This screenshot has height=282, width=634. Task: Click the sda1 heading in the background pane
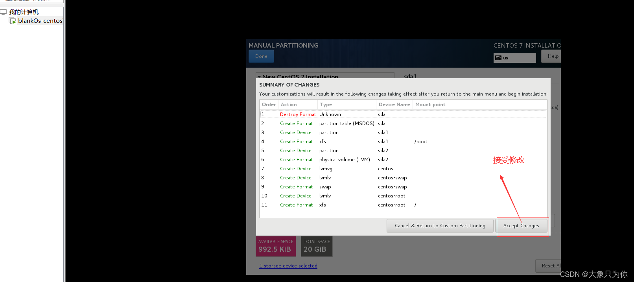tap(410, 76)
